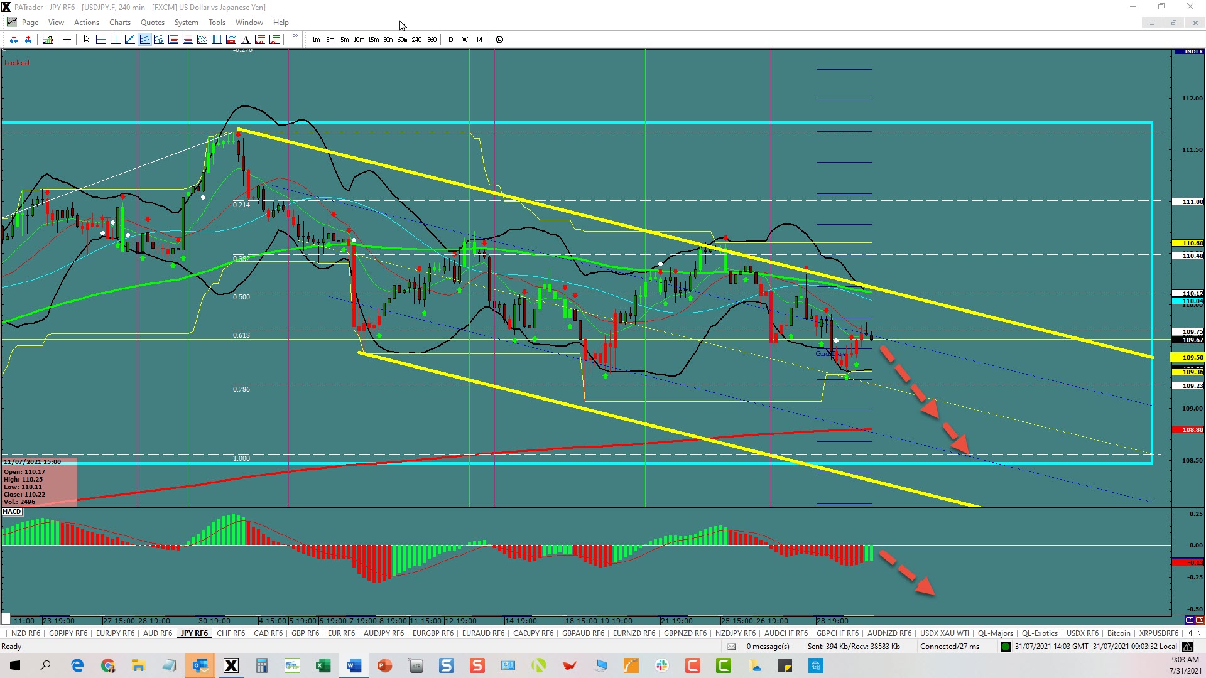The image size is (1206, 678).
Task: Switch chart to 5m timeframe
Action: [345, 40]
